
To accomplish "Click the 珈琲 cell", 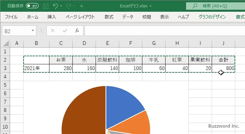I will [x=131, y=60].
